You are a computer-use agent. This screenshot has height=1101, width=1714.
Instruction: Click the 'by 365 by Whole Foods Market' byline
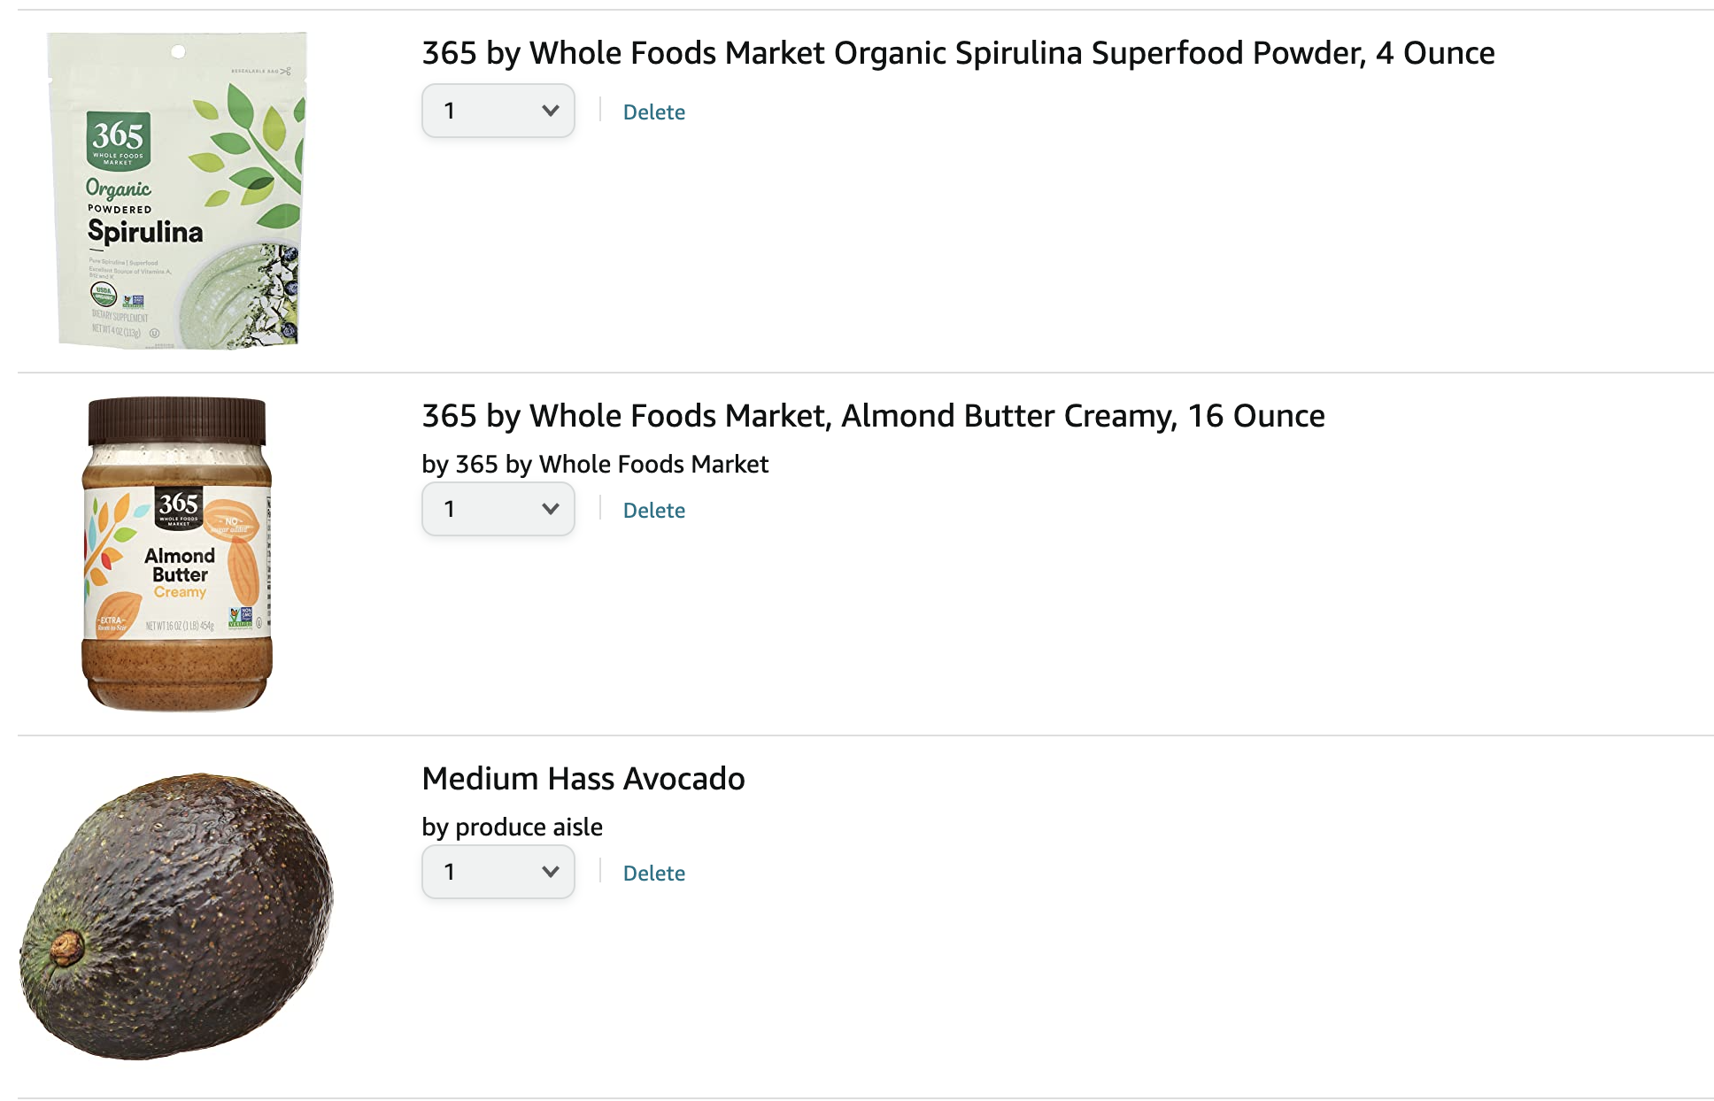595,464
